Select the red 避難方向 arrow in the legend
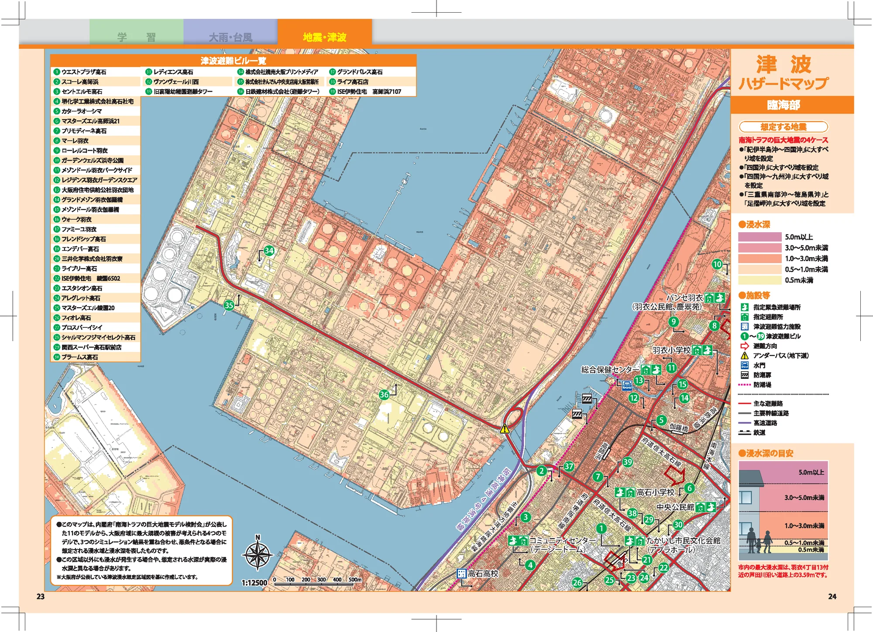873x632 pixels. (745, 346)
